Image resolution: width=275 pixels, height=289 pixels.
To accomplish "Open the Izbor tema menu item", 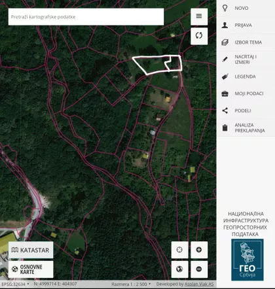I will pos(246,42).
